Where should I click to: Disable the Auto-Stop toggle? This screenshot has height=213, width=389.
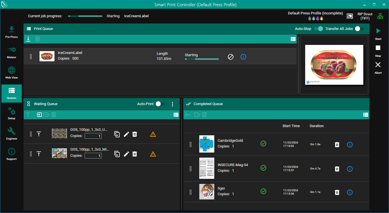pos(319,29)
